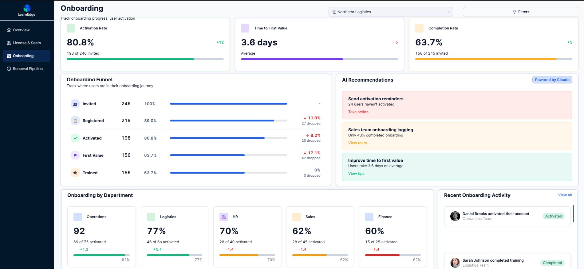Click the Improve time to first value title
Image resolution: width=584 pixels, height=269 pixels.
click(376, 160)
